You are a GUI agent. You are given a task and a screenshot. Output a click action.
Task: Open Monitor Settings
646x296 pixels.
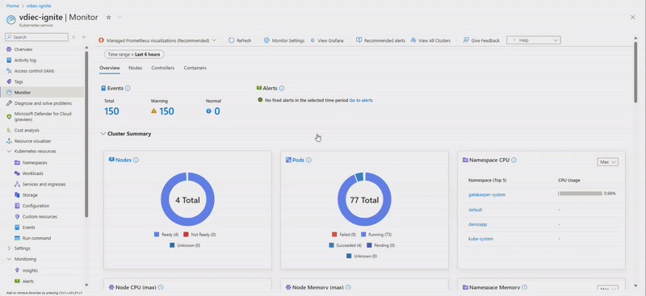click(284, 40)
